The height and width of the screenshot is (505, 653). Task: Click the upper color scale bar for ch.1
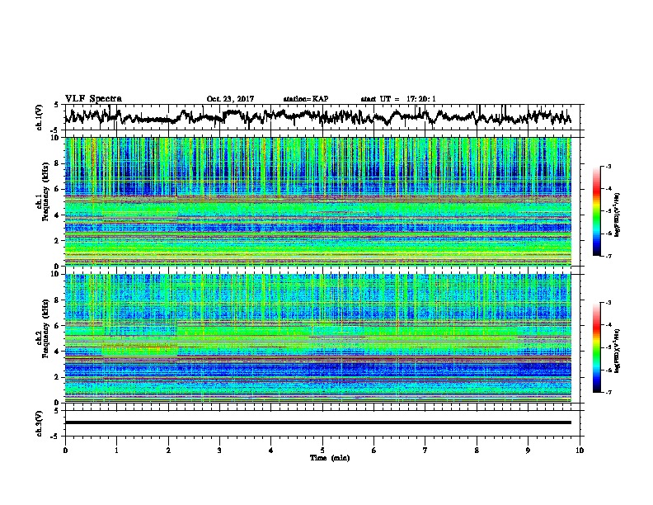[596, 211]
